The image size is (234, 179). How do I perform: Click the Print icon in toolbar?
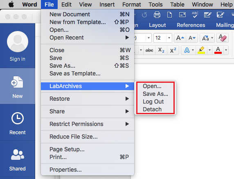157,15
